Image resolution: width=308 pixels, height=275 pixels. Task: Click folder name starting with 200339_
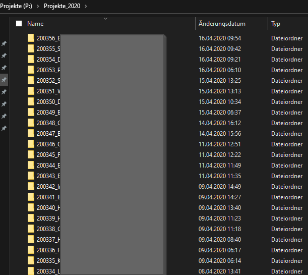click(x=48, y=218)
